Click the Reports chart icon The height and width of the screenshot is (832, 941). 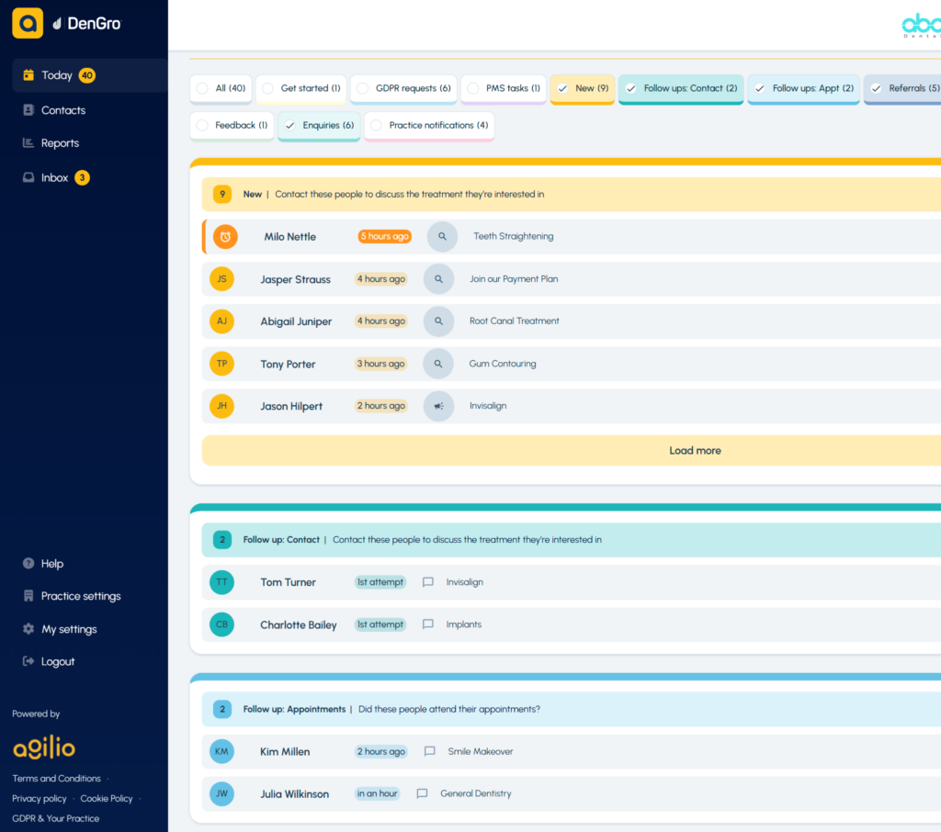pyautogui.click(x=28, y=142)
